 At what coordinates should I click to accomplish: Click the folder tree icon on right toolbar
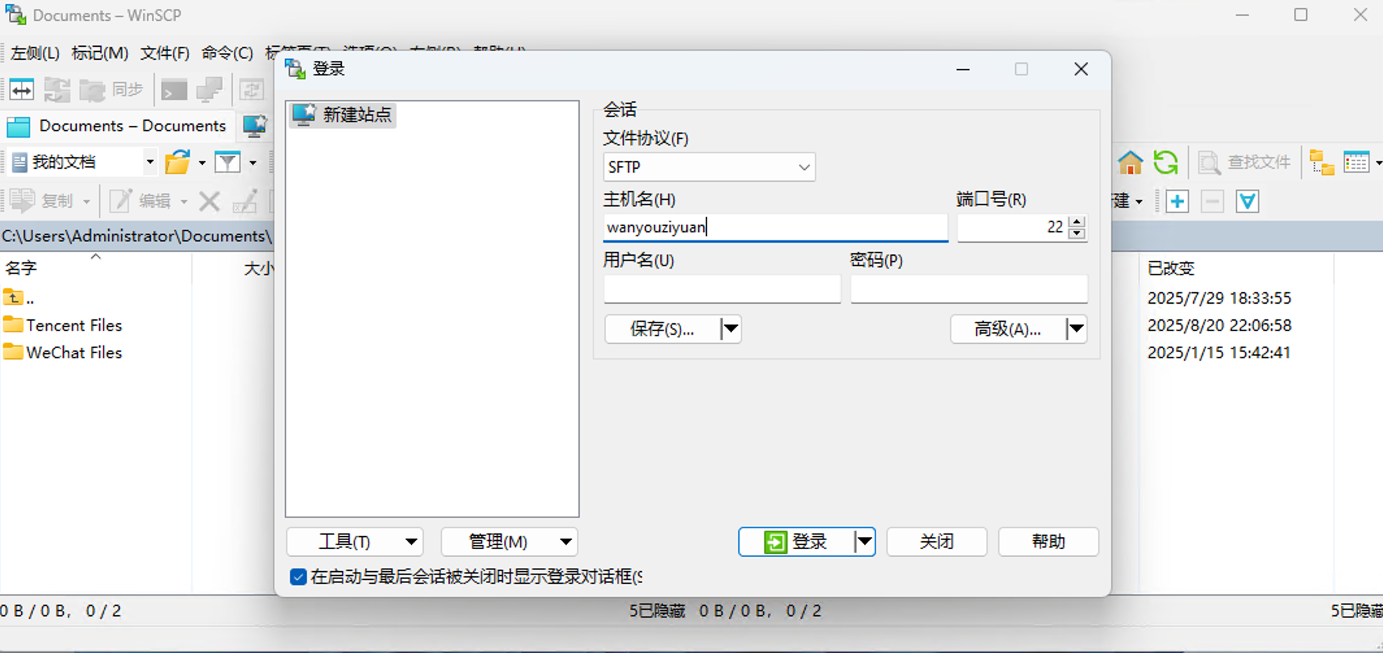pos(1321,162)
